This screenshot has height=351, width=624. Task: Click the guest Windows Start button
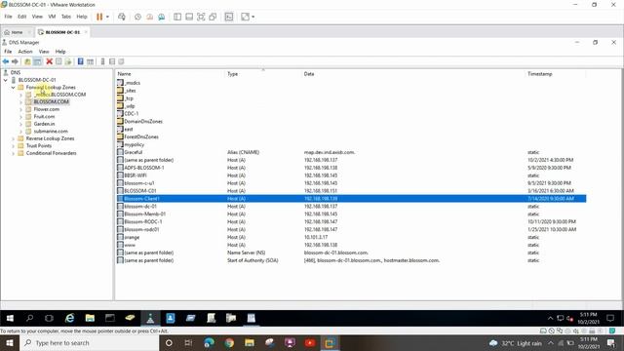(10, 318)
